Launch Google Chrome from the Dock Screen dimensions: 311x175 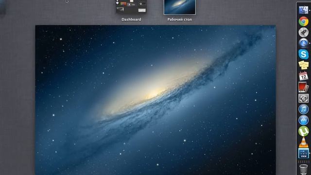click(304, 21)
